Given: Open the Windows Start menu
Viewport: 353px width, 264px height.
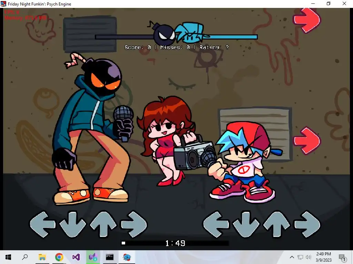Looking at the screenshot, I should click(8, 257).
